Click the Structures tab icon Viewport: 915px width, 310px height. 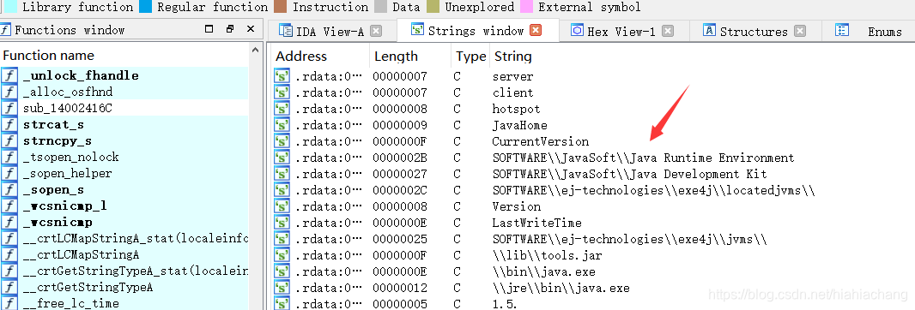coord(709,31)
